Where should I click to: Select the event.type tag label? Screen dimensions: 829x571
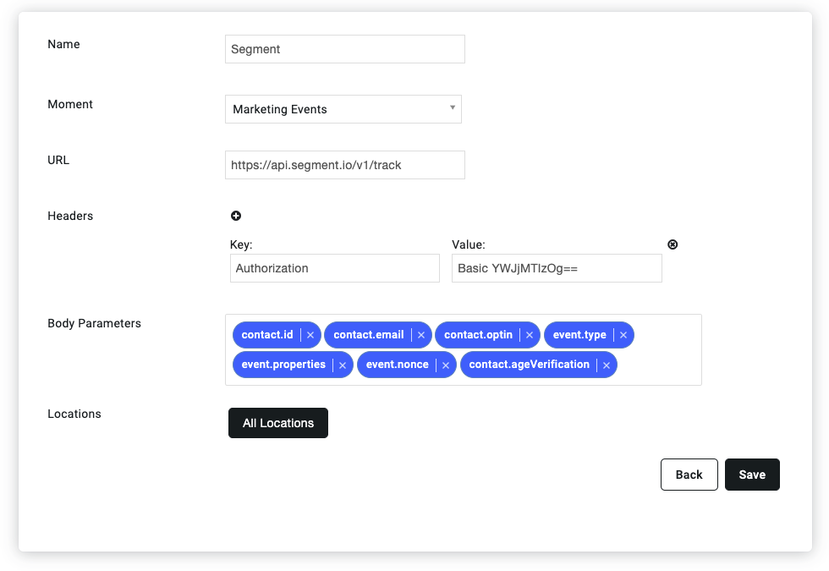click(579, 335)
